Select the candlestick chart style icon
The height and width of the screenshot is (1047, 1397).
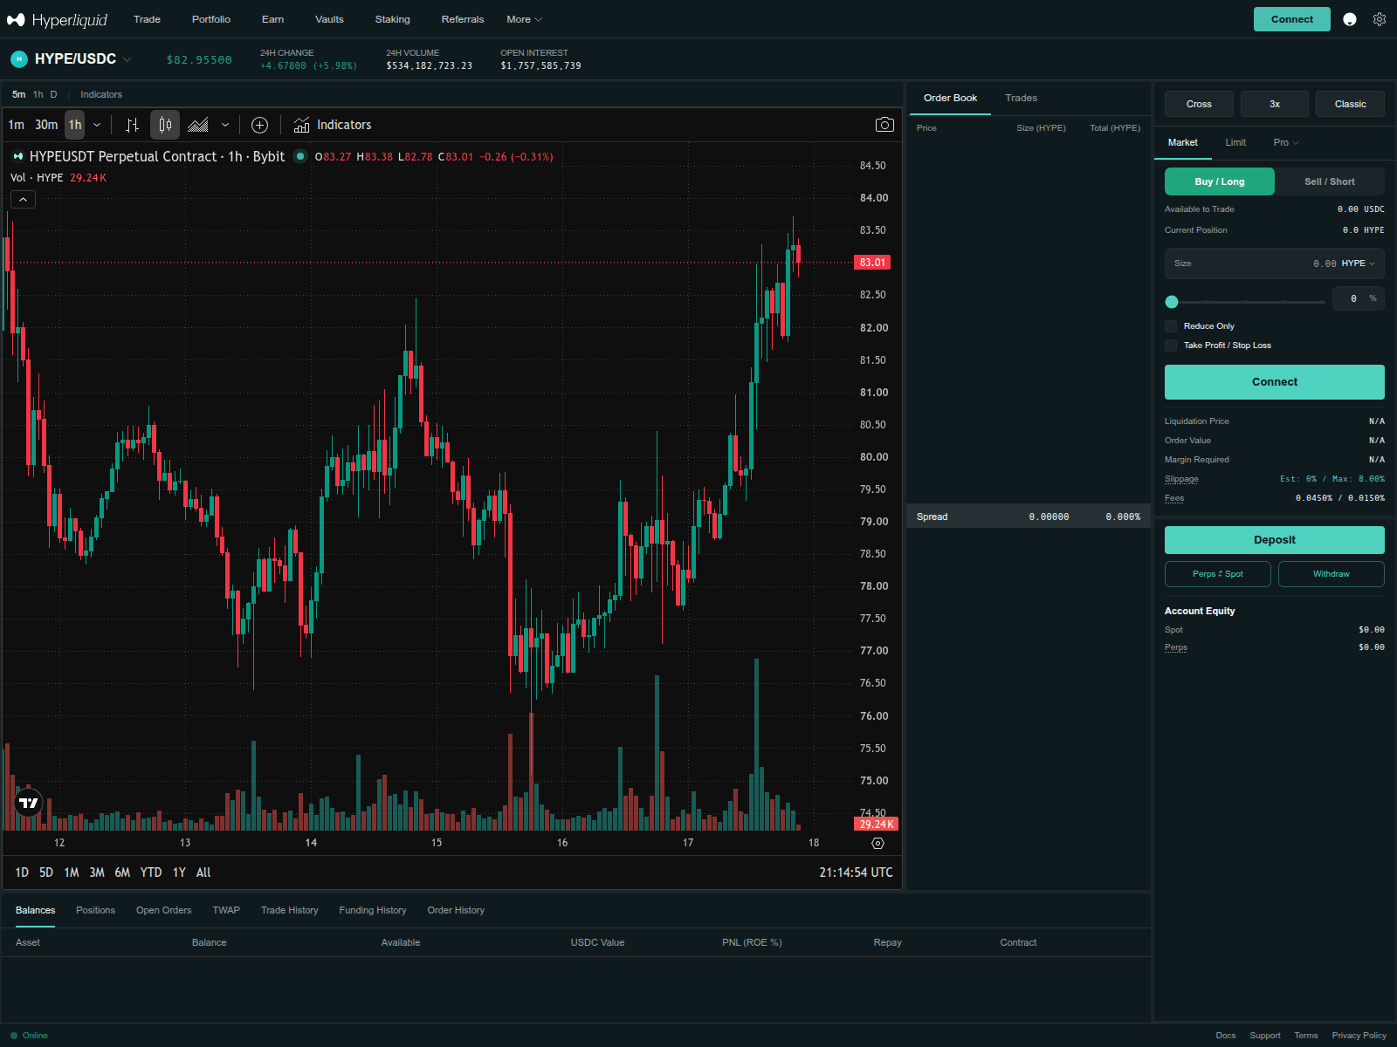[165, 125]
